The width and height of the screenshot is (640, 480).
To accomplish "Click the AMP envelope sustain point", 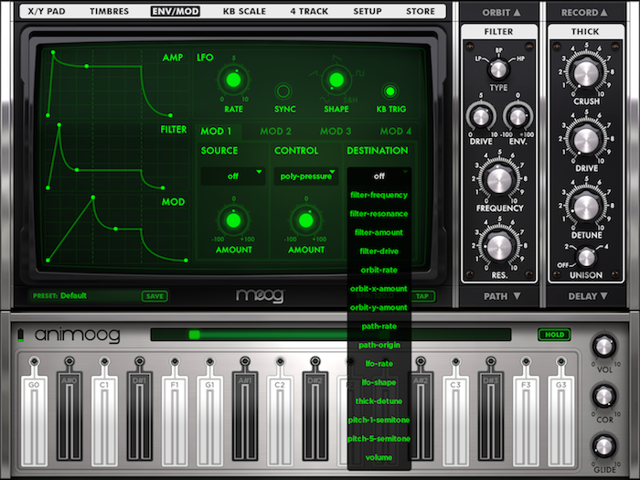I will (87, 66).
